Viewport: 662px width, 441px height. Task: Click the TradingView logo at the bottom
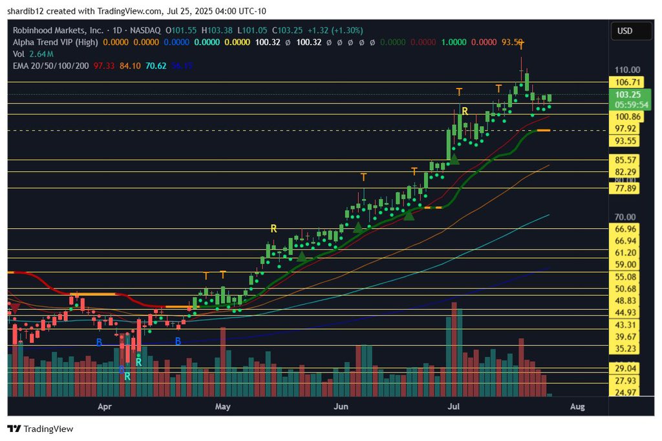click(41, 429)
